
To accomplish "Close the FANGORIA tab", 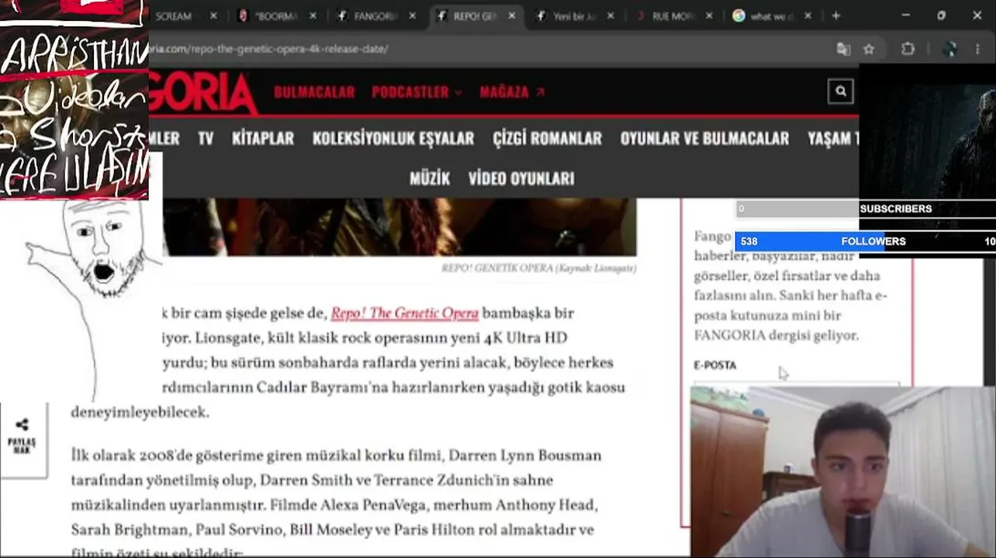I will click(x=412, y=15).
